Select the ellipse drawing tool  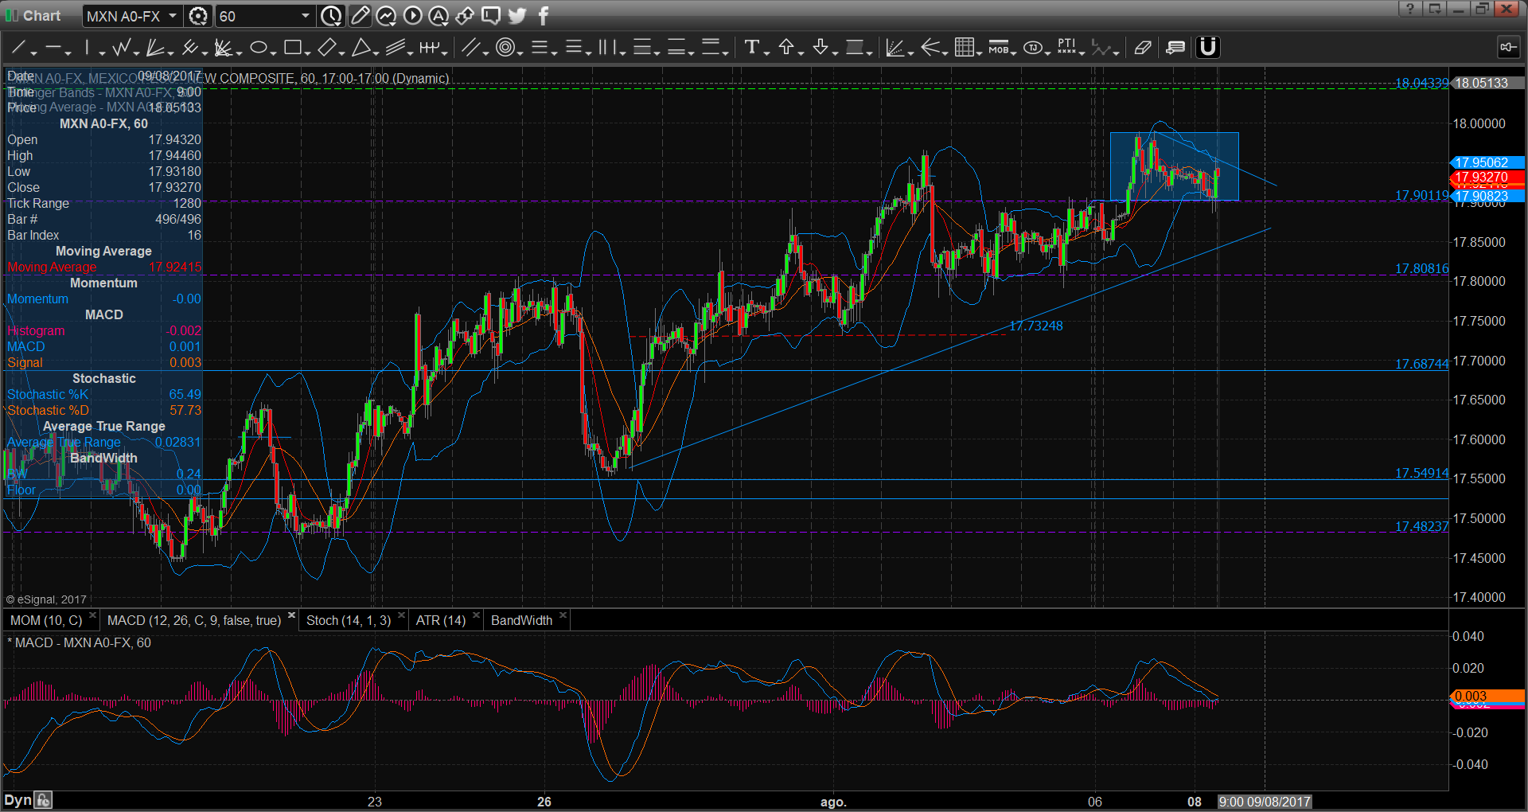coord(258,48)
